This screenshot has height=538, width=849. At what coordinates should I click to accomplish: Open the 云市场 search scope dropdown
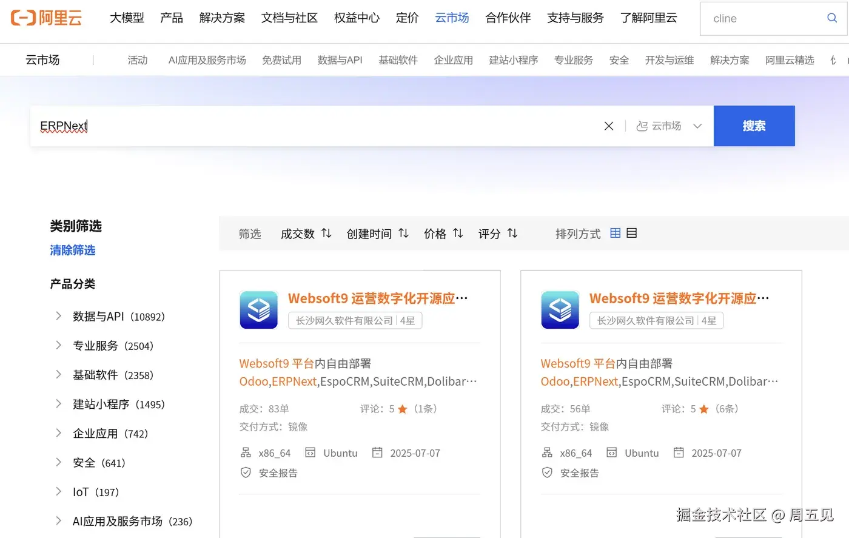click(669, 126)
